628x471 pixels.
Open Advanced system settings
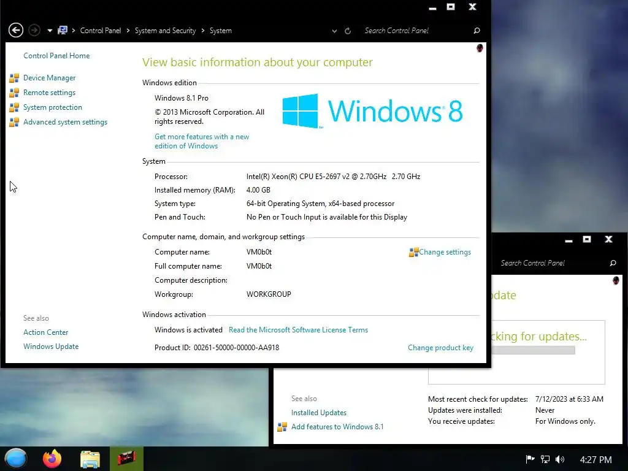point(65,122)
